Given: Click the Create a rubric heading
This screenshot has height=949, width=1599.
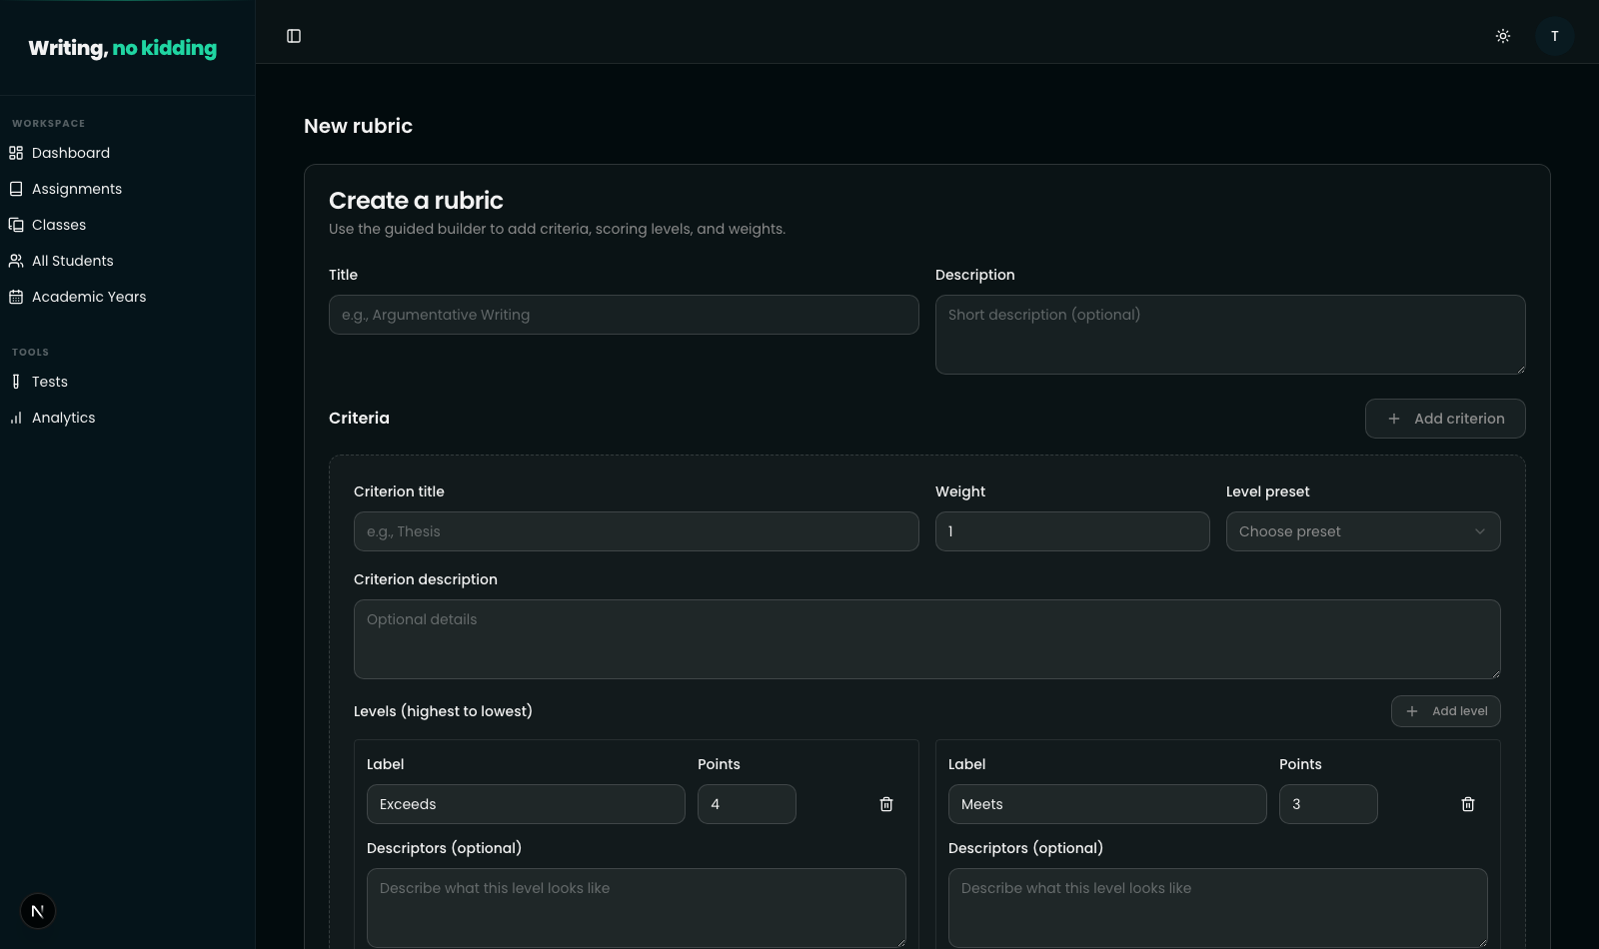Looking at the screenshot, I should pyautogui.click(x=416, y=201).
